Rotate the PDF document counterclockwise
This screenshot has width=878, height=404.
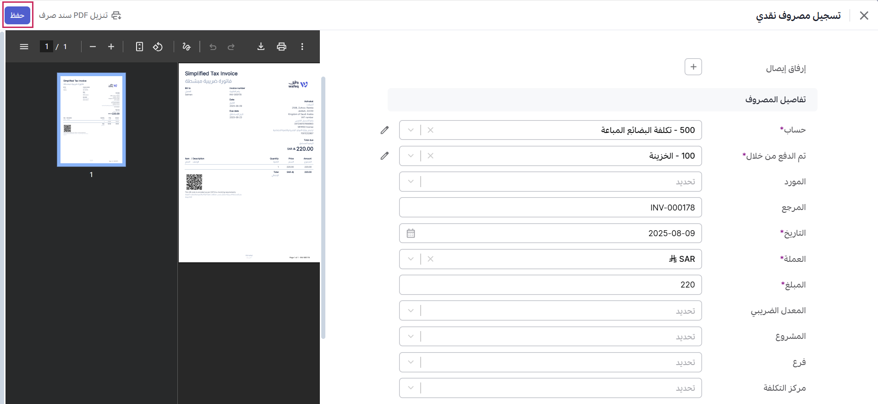point(158,47)
